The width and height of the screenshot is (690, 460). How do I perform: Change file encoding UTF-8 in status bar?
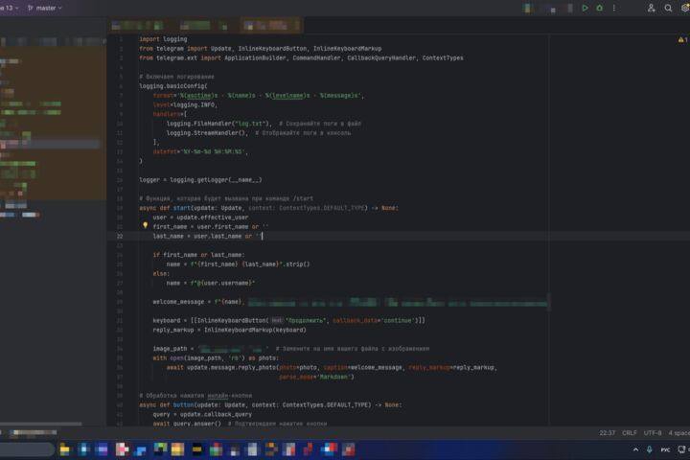pyautogui.click(x=653, y=433)
